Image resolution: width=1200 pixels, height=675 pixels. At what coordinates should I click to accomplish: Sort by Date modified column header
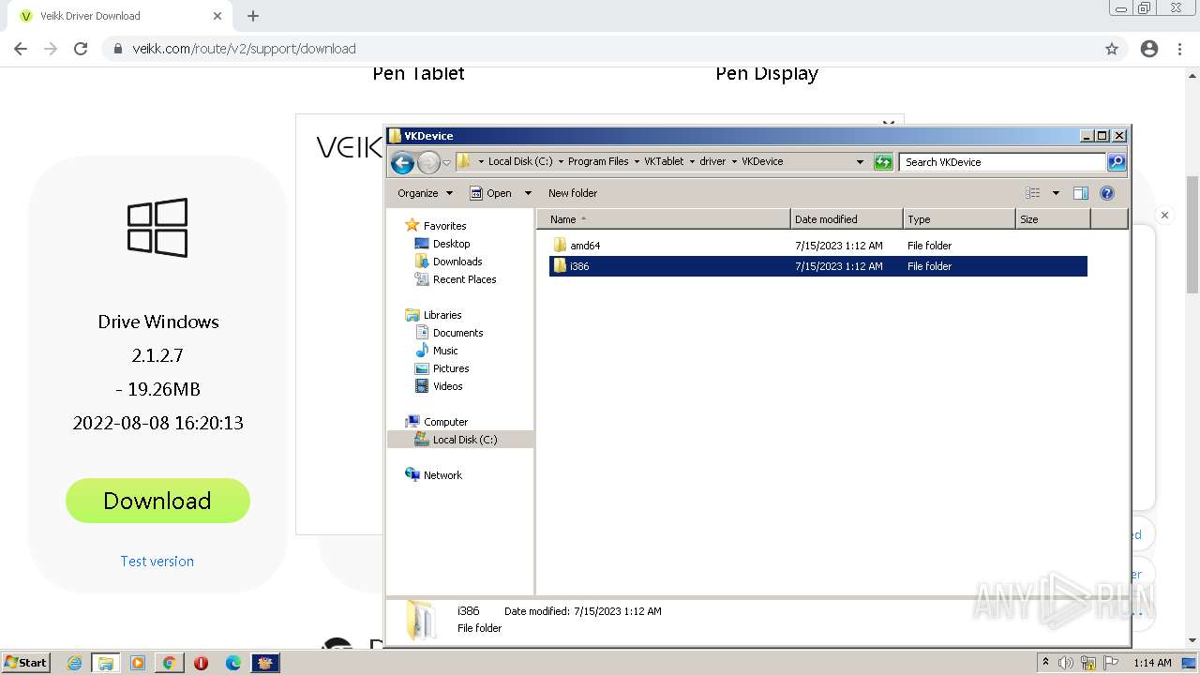(847, 219)
